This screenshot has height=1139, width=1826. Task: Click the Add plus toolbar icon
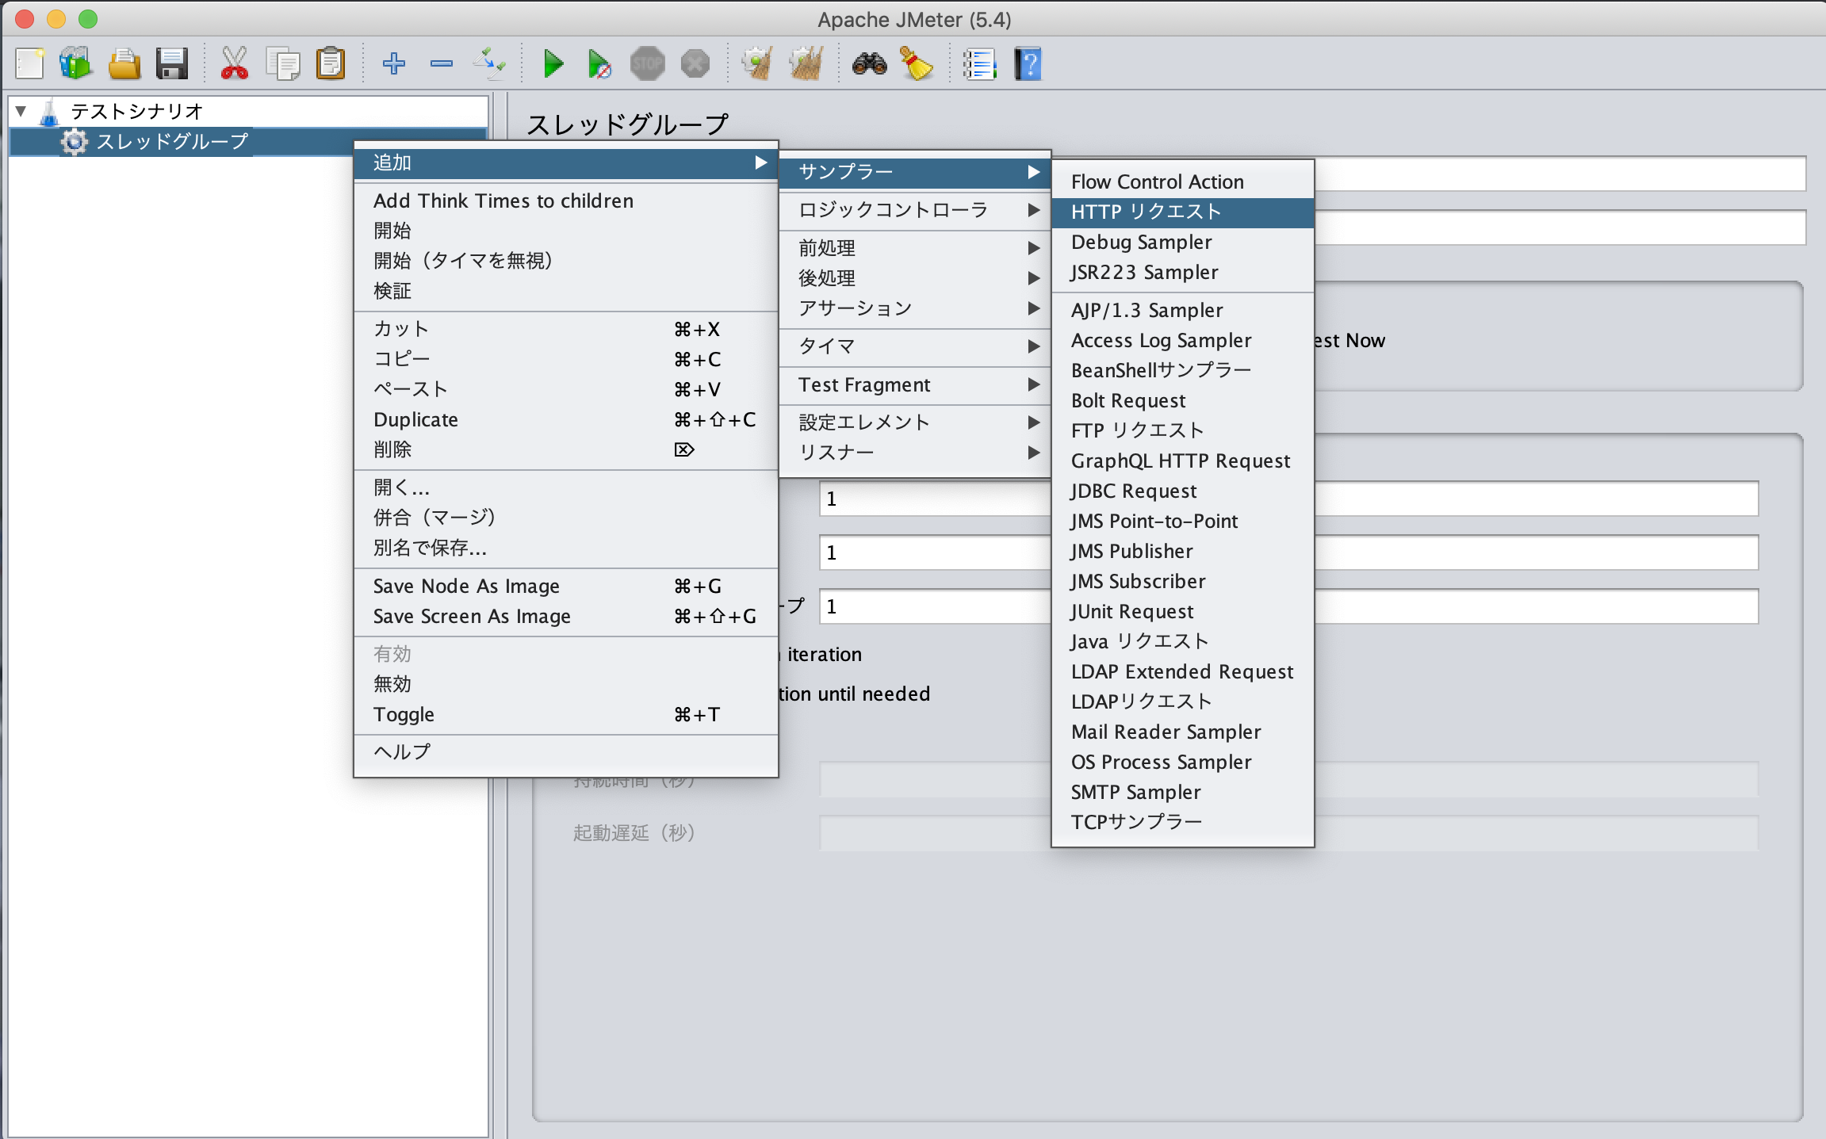click(393, 63)
